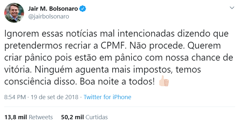Open the Retweets label list
Viewport: 239px width, 127px height.
tap(41, 117)
